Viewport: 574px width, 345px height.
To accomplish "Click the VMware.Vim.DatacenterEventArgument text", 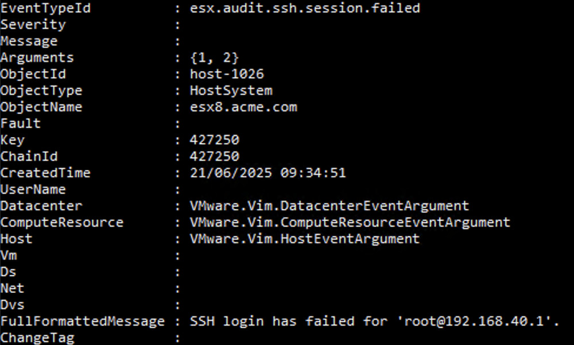I will (329, 206).
